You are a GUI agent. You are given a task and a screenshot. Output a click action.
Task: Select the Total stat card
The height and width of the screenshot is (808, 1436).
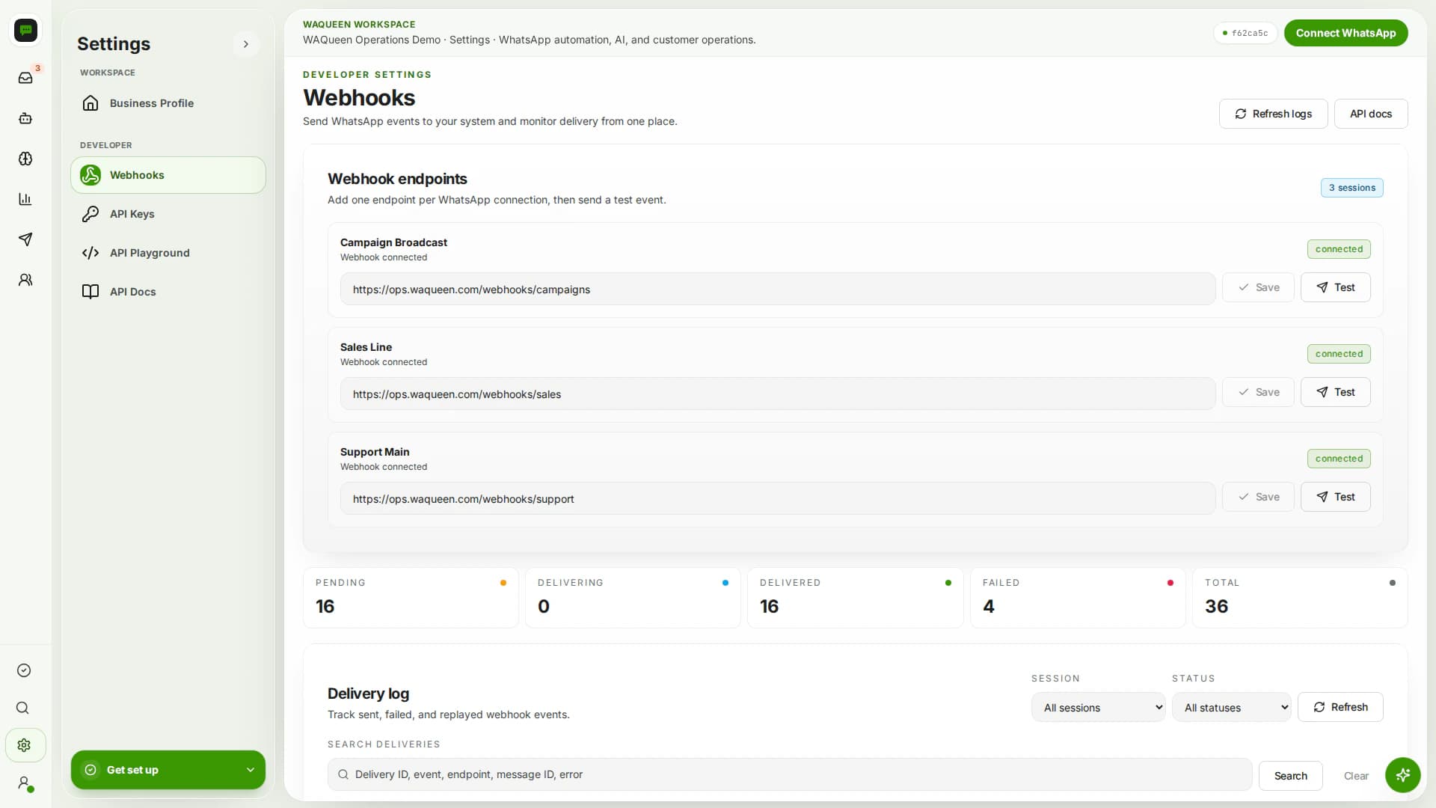(x=1300, y=597)
